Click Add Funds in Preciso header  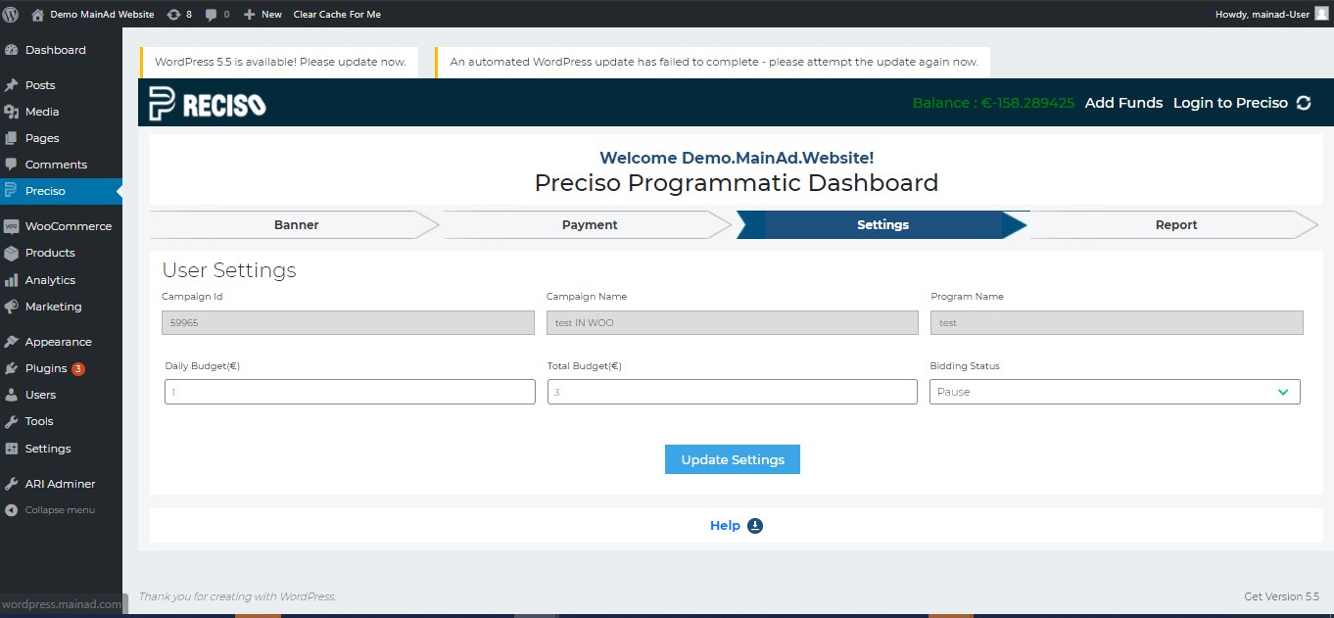pyautogui.click(x=1123, y=103)
